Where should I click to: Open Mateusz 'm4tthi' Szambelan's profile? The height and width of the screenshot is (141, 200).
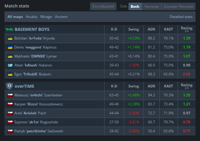(38, 95)
